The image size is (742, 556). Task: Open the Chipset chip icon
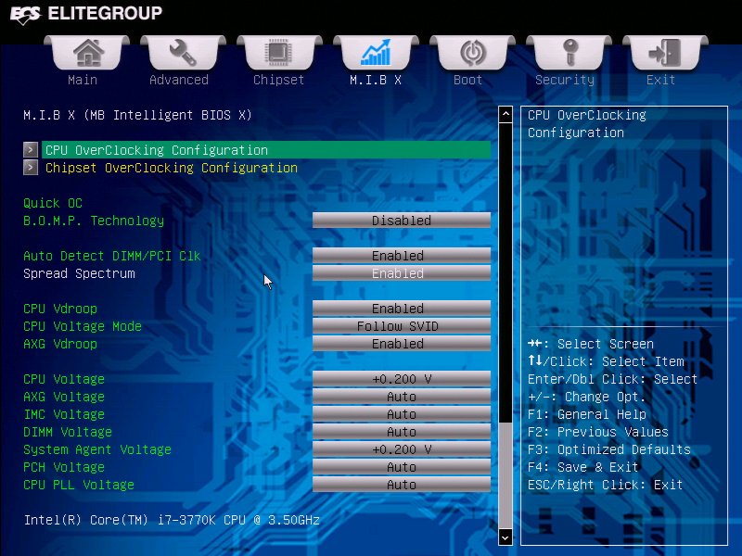(278, 54)
